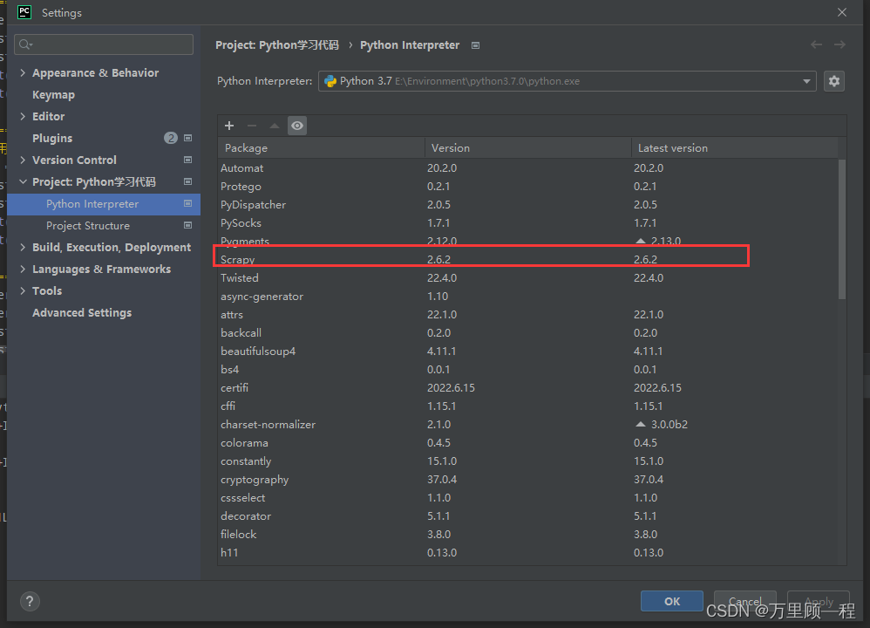The width and height of the screenshot is (870, 628).
Task: Select the backcall package row
Action: (527, 332)
